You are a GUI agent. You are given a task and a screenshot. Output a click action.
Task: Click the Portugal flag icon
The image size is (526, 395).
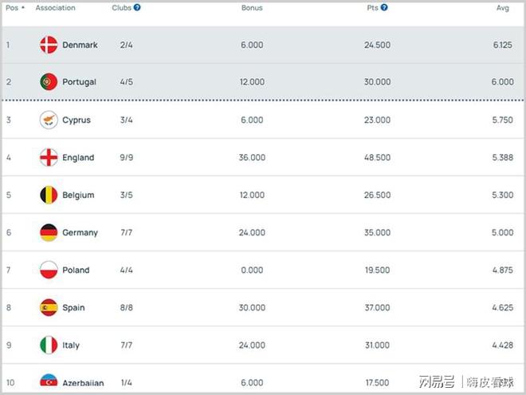[x=49, y=82]
